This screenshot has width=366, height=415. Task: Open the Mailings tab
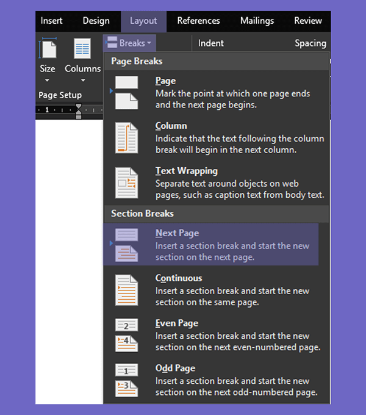click(257, 21)
